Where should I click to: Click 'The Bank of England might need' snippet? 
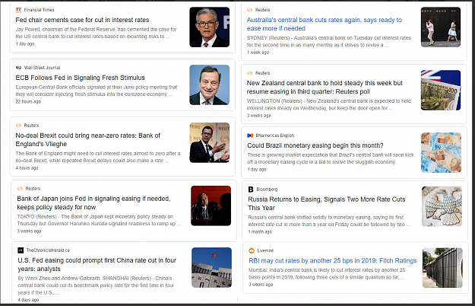pos(98,157)
